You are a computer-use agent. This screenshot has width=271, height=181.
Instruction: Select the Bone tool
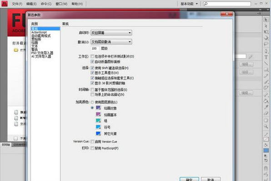coord(266,95)
